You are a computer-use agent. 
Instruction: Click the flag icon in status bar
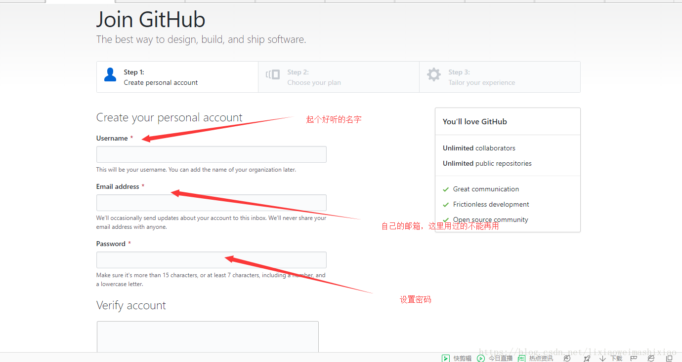[x=634, y=358]
